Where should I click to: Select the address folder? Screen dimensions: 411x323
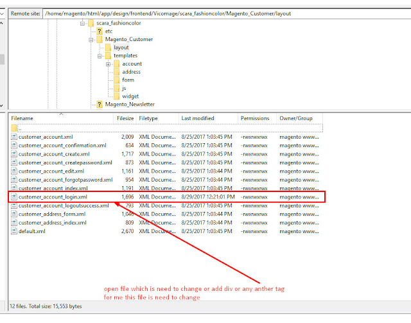131,72
